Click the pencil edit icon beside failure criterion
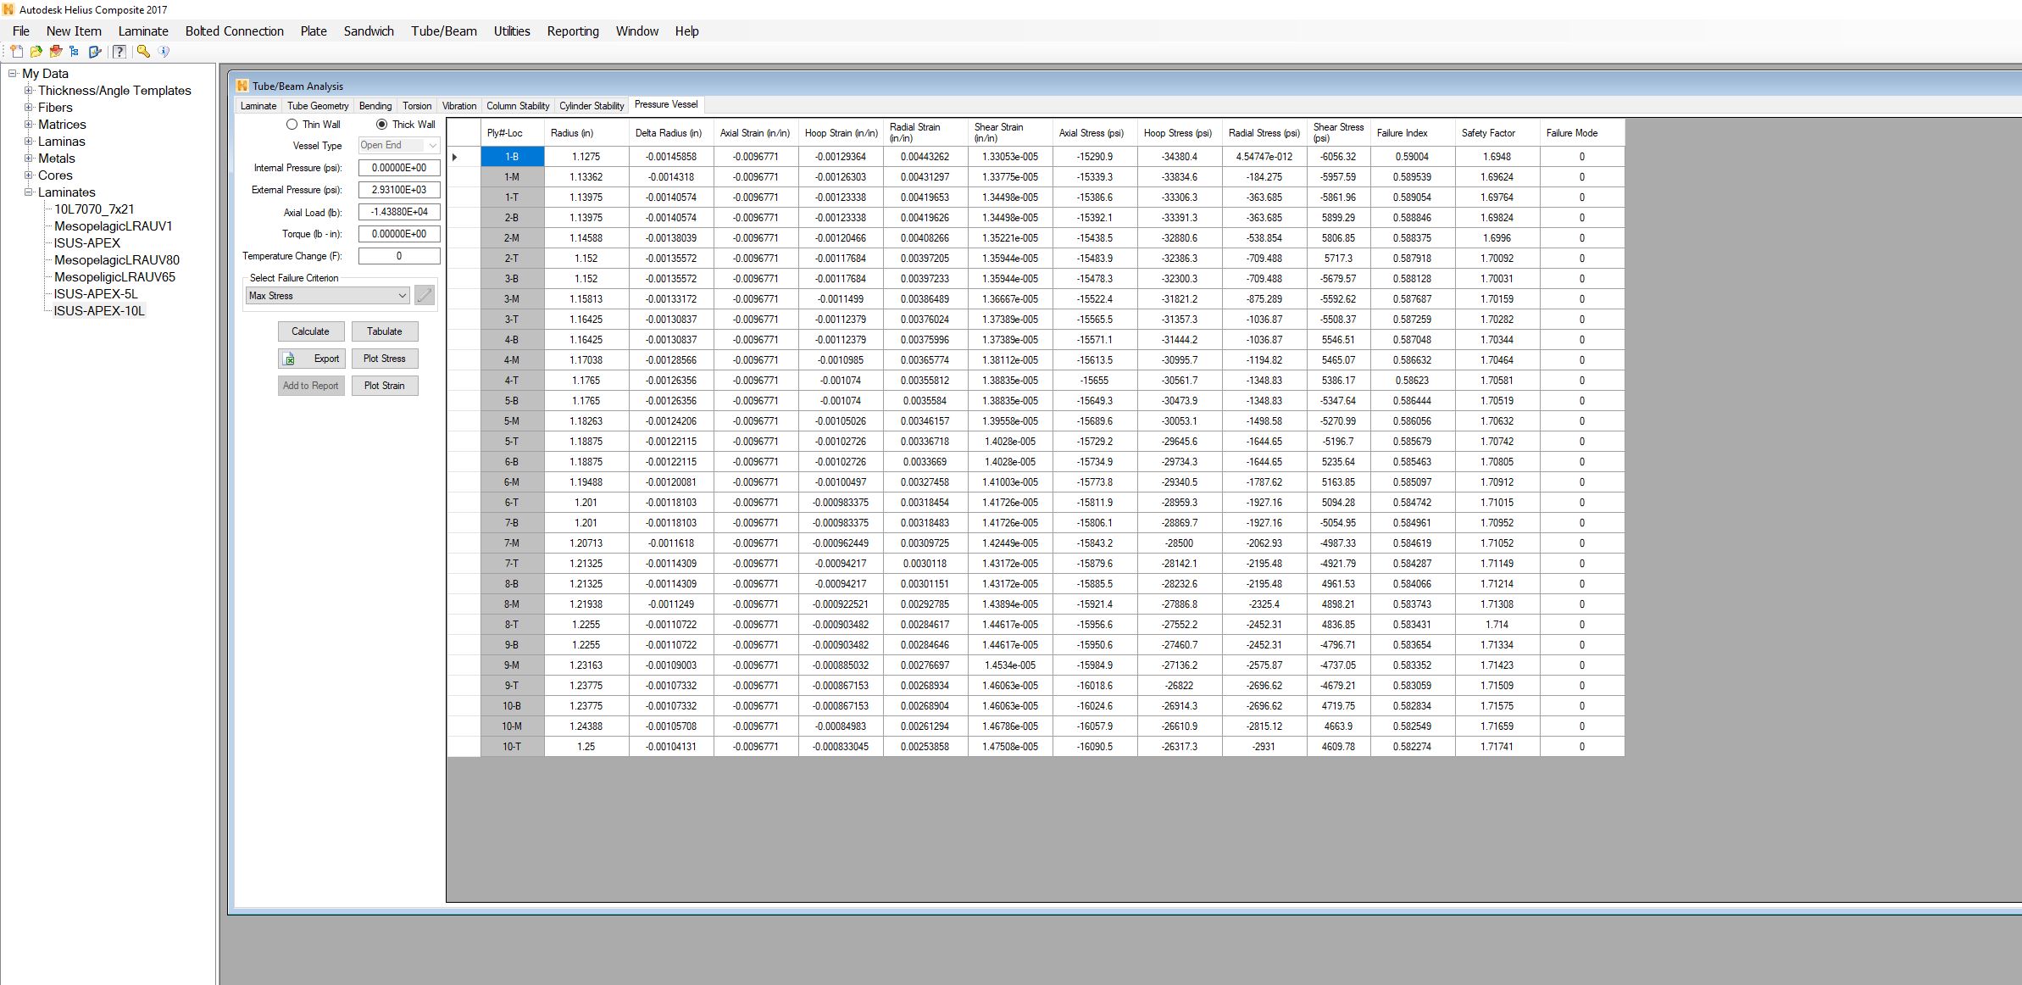 [x=425, y=295]
